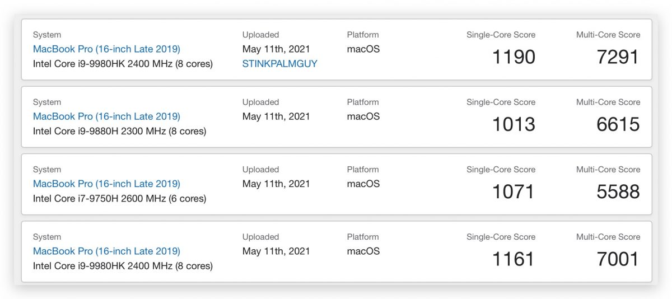Open MacBook Pro link for i9-9880H result
Screen dimensions: 672x299
tap(106, 116)
